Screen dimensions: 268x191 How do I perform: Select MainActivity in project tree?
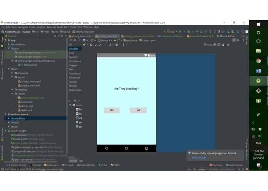click(30, 65)
